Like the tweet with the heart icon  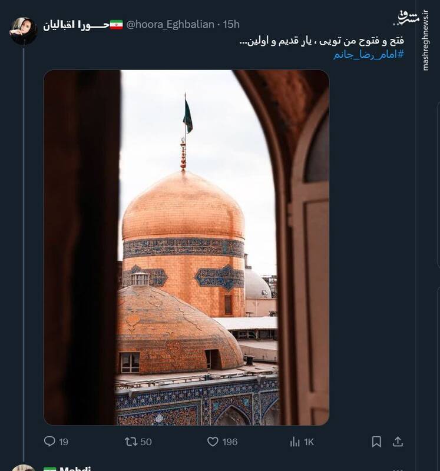click(x=213, y=441)
